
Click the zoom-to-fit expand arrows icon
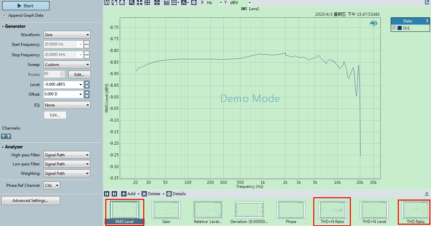(147, 2)
